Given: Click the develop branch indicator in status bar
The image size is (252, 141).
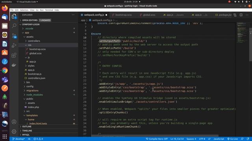Looking at the screenshot, I should click(19, 139).
